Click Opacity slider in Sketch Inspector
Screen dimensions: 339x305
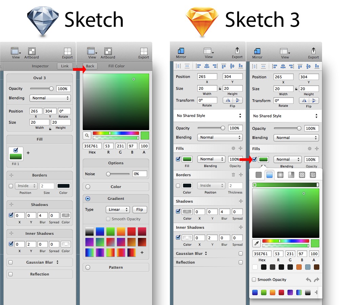coord(42,89)
